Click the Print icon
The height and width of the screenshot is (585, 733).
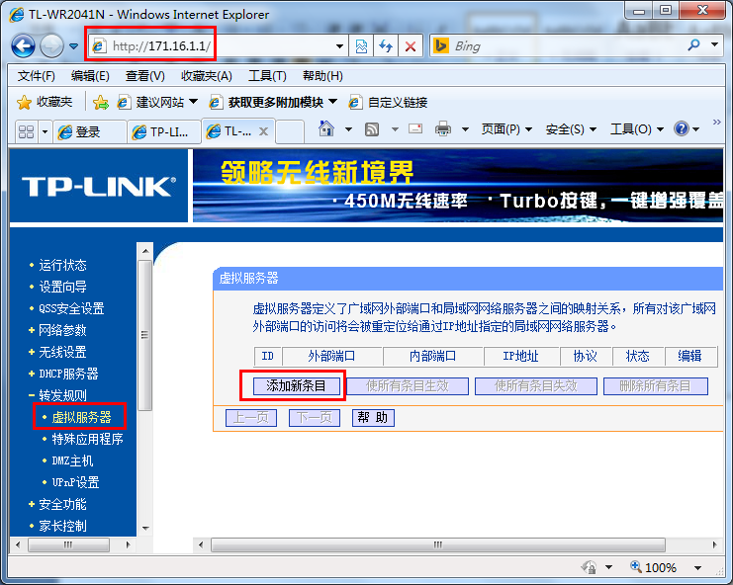point(443,128)
